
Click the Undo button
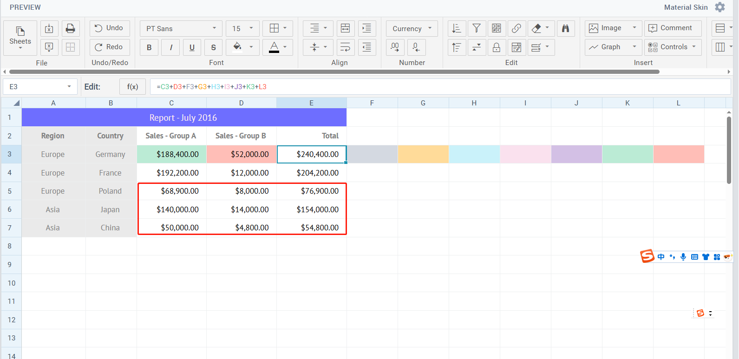(109, 28)
